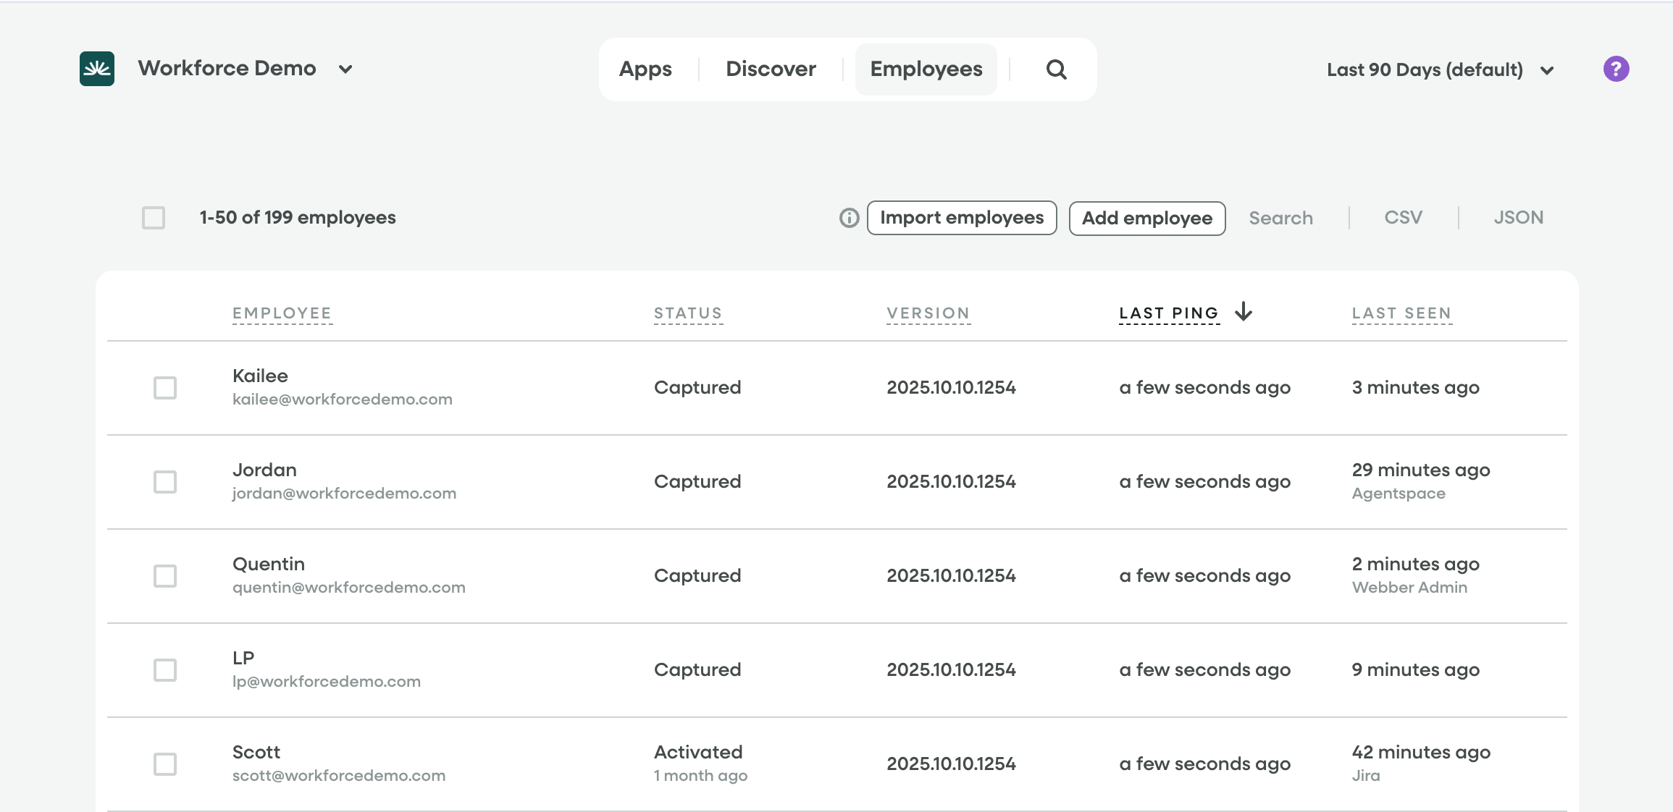Image resolution: width=1673 pixels, height=812 pixels.
Task: Open the Discover tab
Action: pos(771,69)
